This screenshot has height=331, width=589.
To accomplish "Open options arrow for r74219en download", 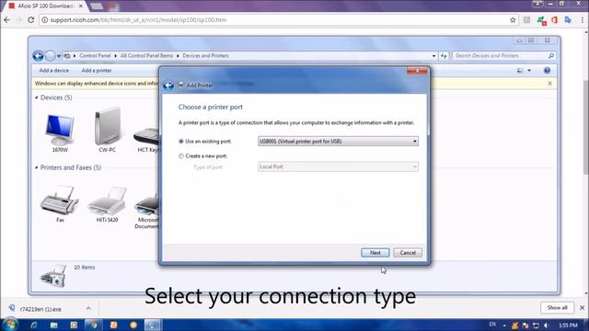I will click(x=88, y=309).
